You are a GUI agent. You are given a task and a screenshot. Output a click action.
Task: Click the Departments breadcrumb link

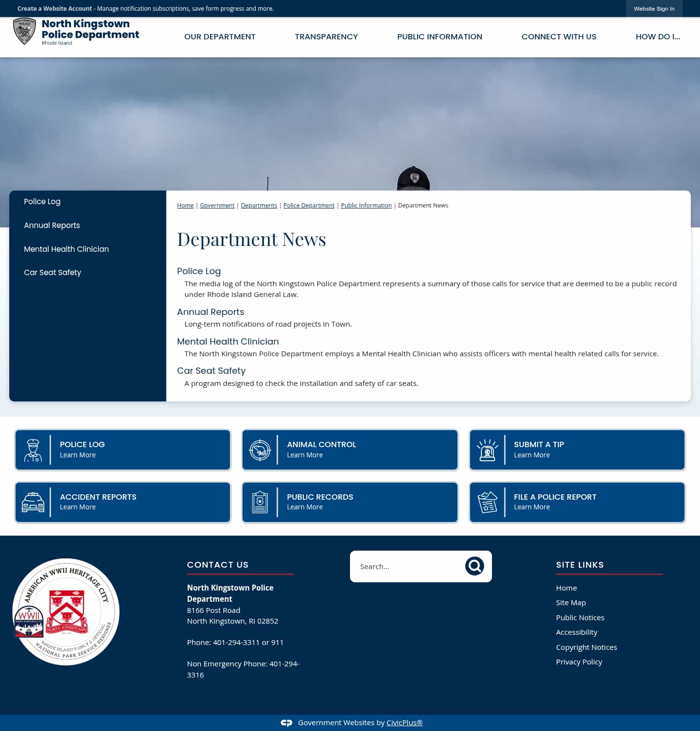[259, 205]
